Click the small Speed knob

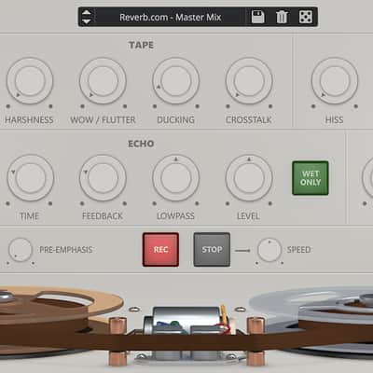269,250
